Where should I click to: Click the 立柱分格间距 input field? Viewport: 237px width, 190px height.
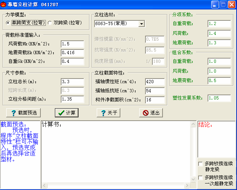point(72,99)
